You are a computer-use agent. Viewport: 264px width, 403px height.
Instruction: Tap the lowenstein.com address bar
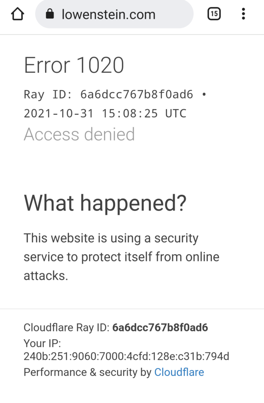click(114, 14)
